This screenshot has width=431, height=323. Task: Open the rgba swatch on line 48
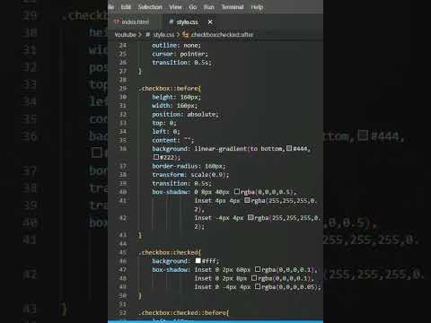pos(254,278)
